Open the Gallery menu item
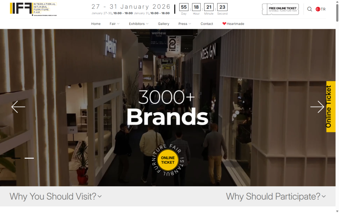Image resolution: width=339 pixels, height=213 pixels. (x=164, y=24)
